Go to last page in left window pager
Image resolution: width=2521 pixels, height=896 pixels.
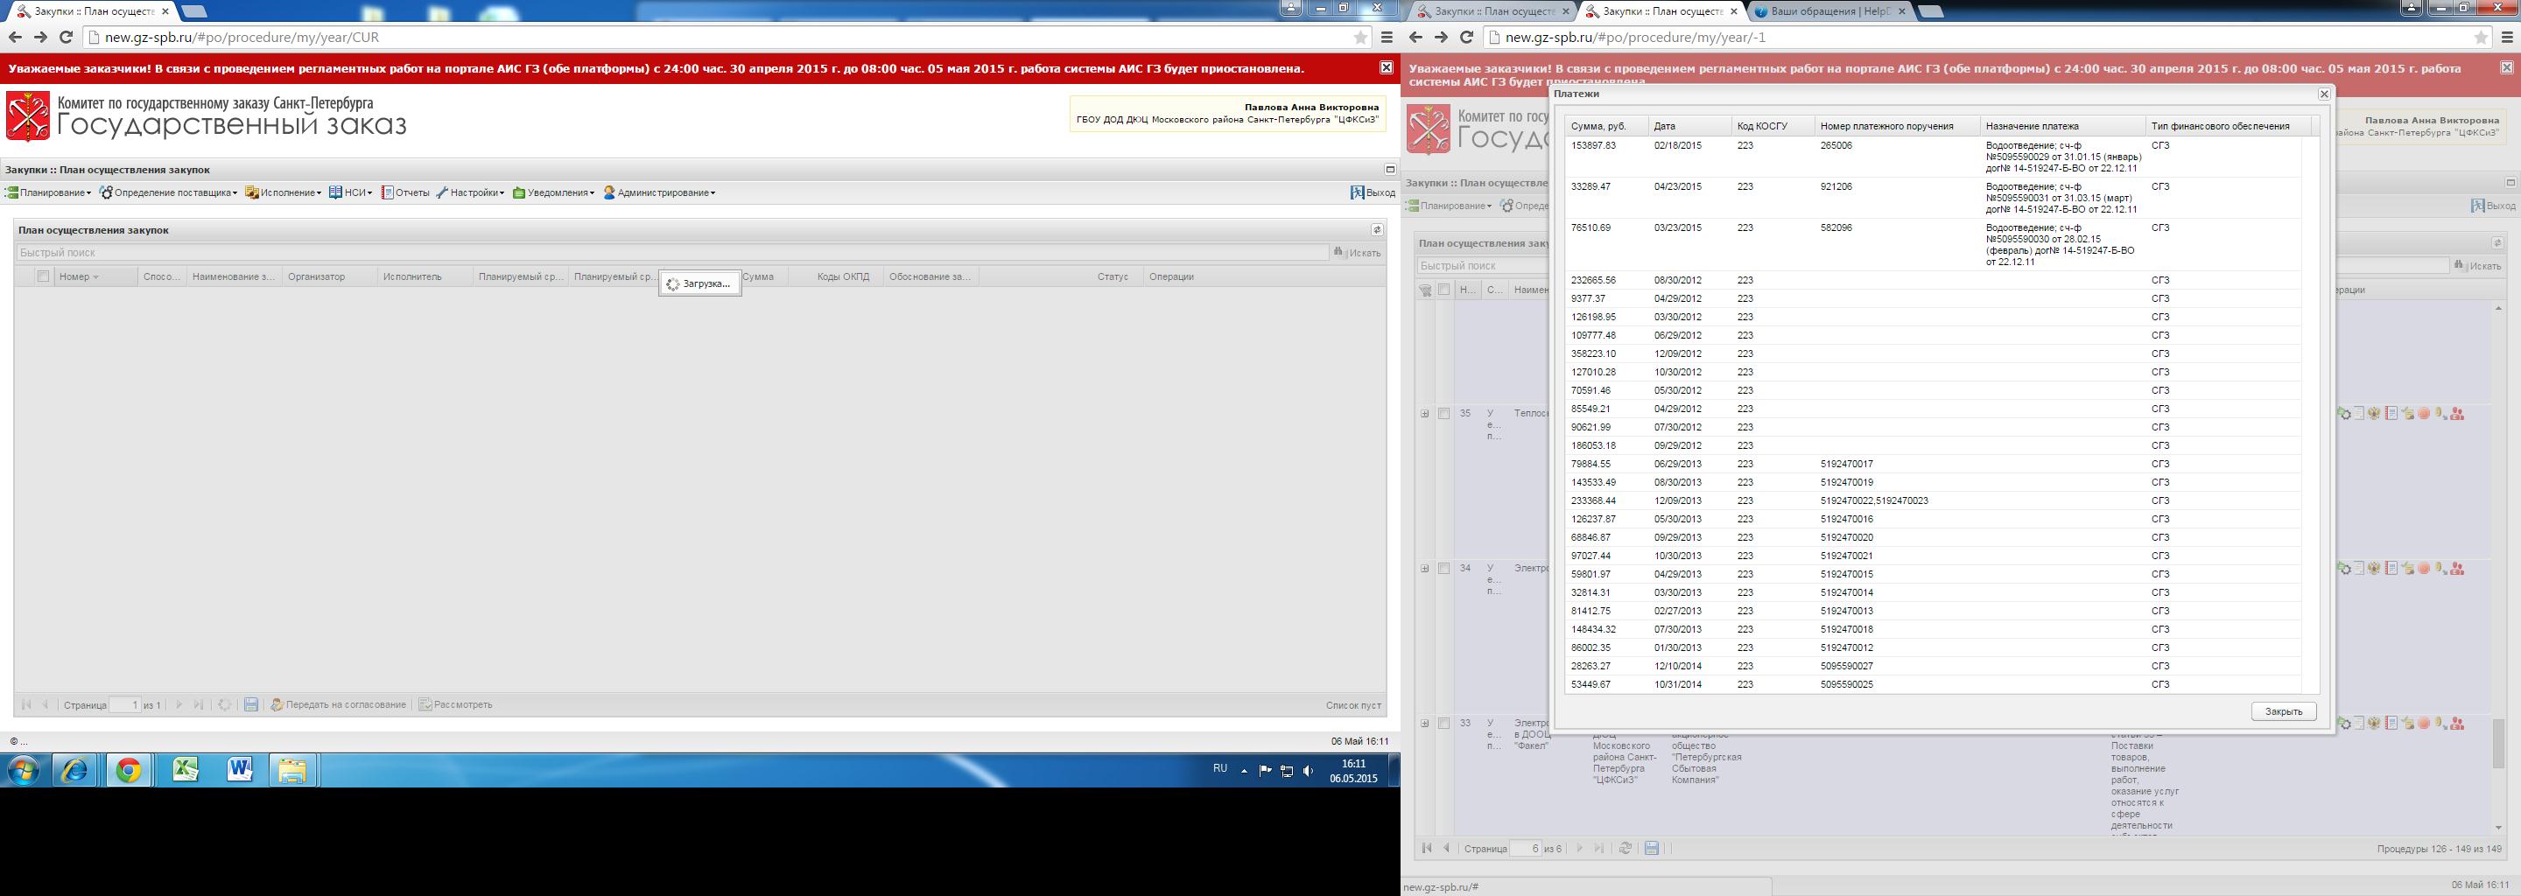tap(199, 704)
